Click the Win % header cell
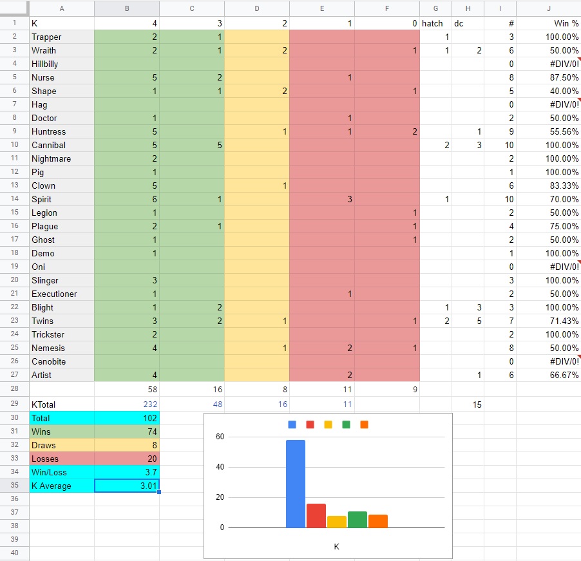Image resolution: width=581 pixels, height=561 pixels. tap(549, 23)
